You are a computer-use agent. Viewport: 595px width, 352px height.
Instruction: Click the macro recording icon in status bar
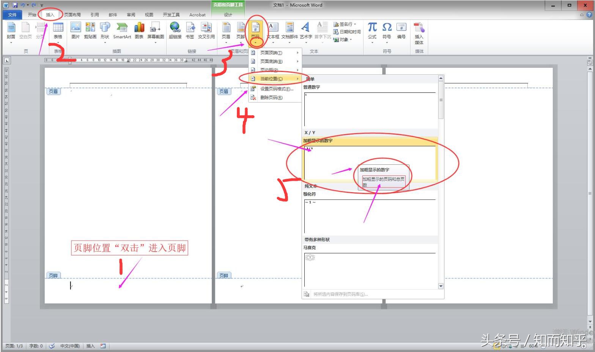point(103,346)
